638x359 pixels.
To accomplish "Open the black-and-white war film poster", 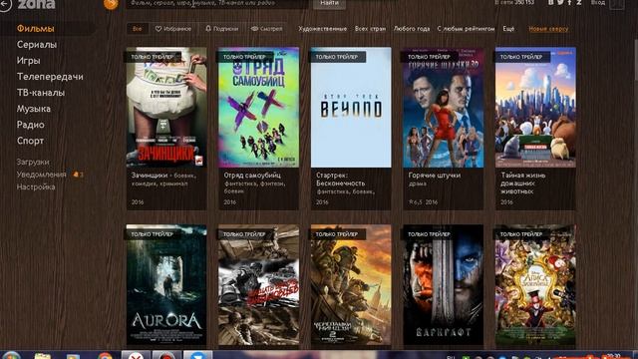I will (259, 285).
